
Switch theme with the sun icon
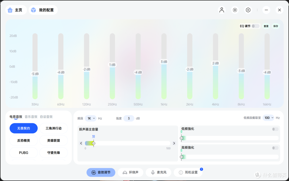(x=235, y=10)
